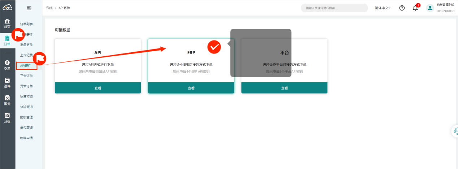Click 您已申请4个ERP API密钥 text

tap(191, 71)
